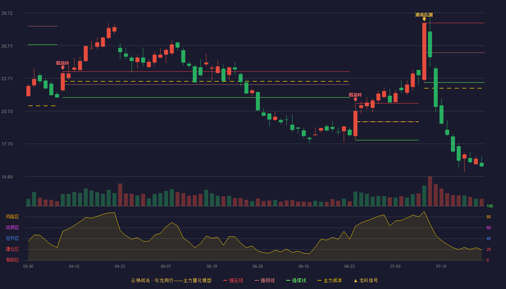
Task: Click the tallest red volume bar
Action: (x=430, y=191)
